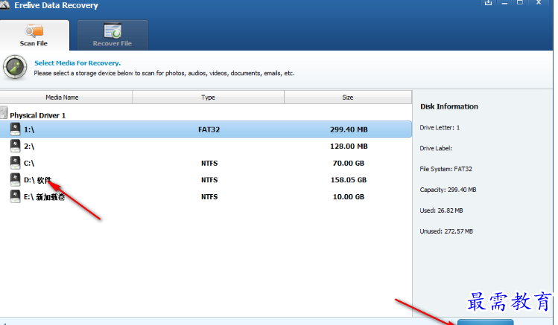This screenshot has width=558, height=325.
Task: Choose the D:\ 软件 drive label
Action: 38,180
